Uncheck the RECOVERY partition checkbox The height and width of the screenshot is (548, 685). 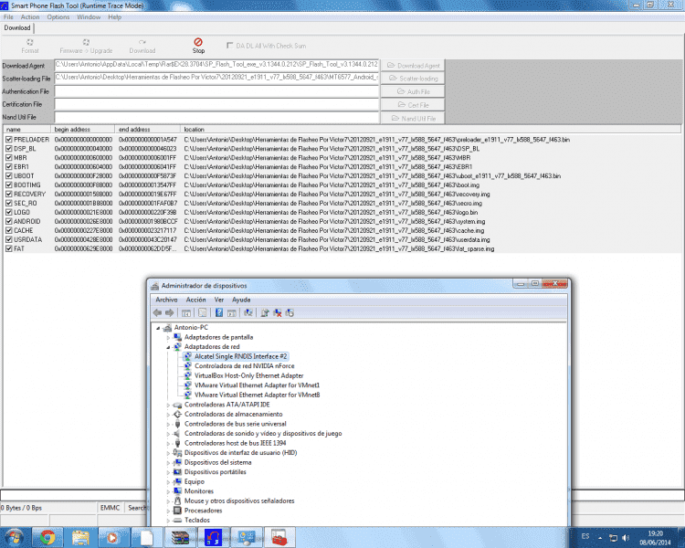pos(9,194)
